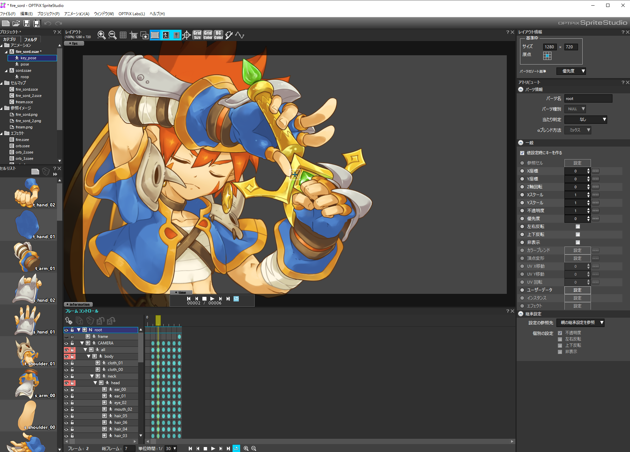Open the パーツ種別 NULL dropdown
630x452 pixels.
pos(575,109)
